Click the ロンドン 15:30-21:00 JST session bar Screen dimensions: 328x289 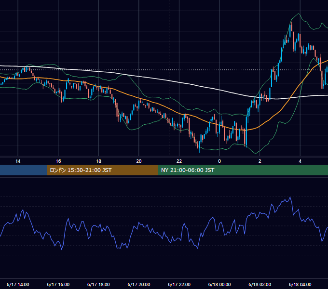102,170
